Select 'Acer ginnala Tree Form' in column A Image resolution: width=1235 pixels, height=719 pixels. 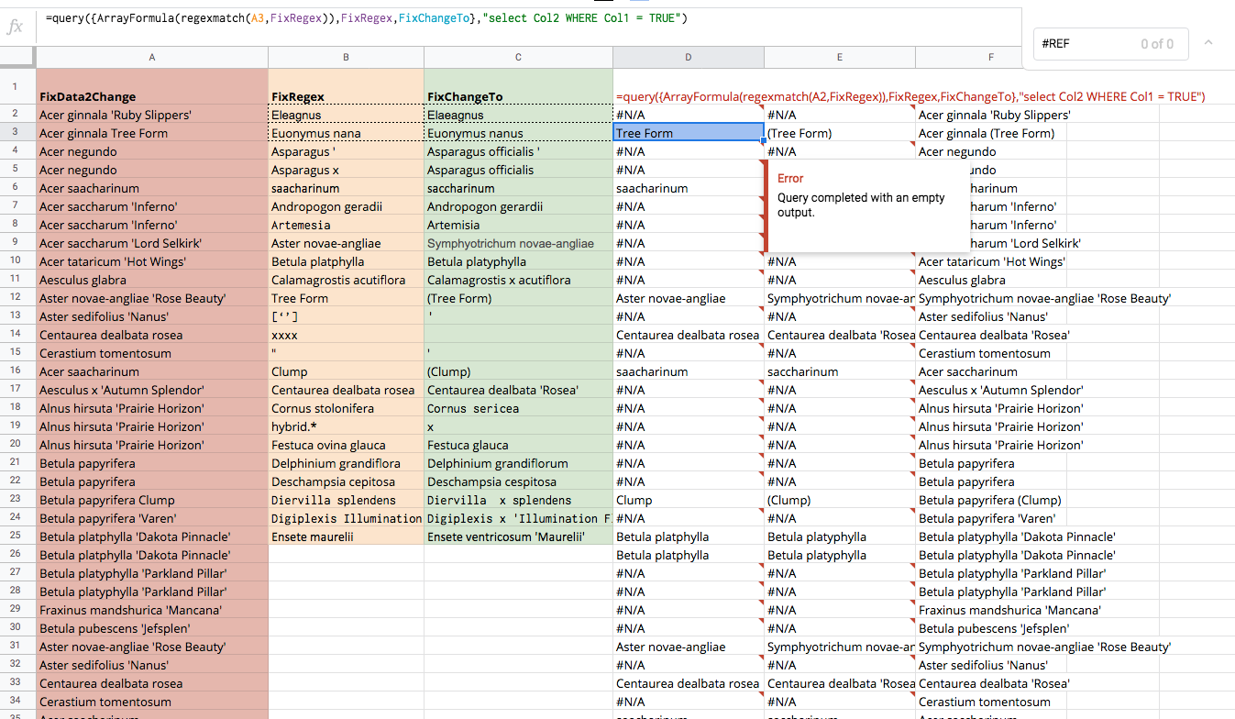click(152, 133)
